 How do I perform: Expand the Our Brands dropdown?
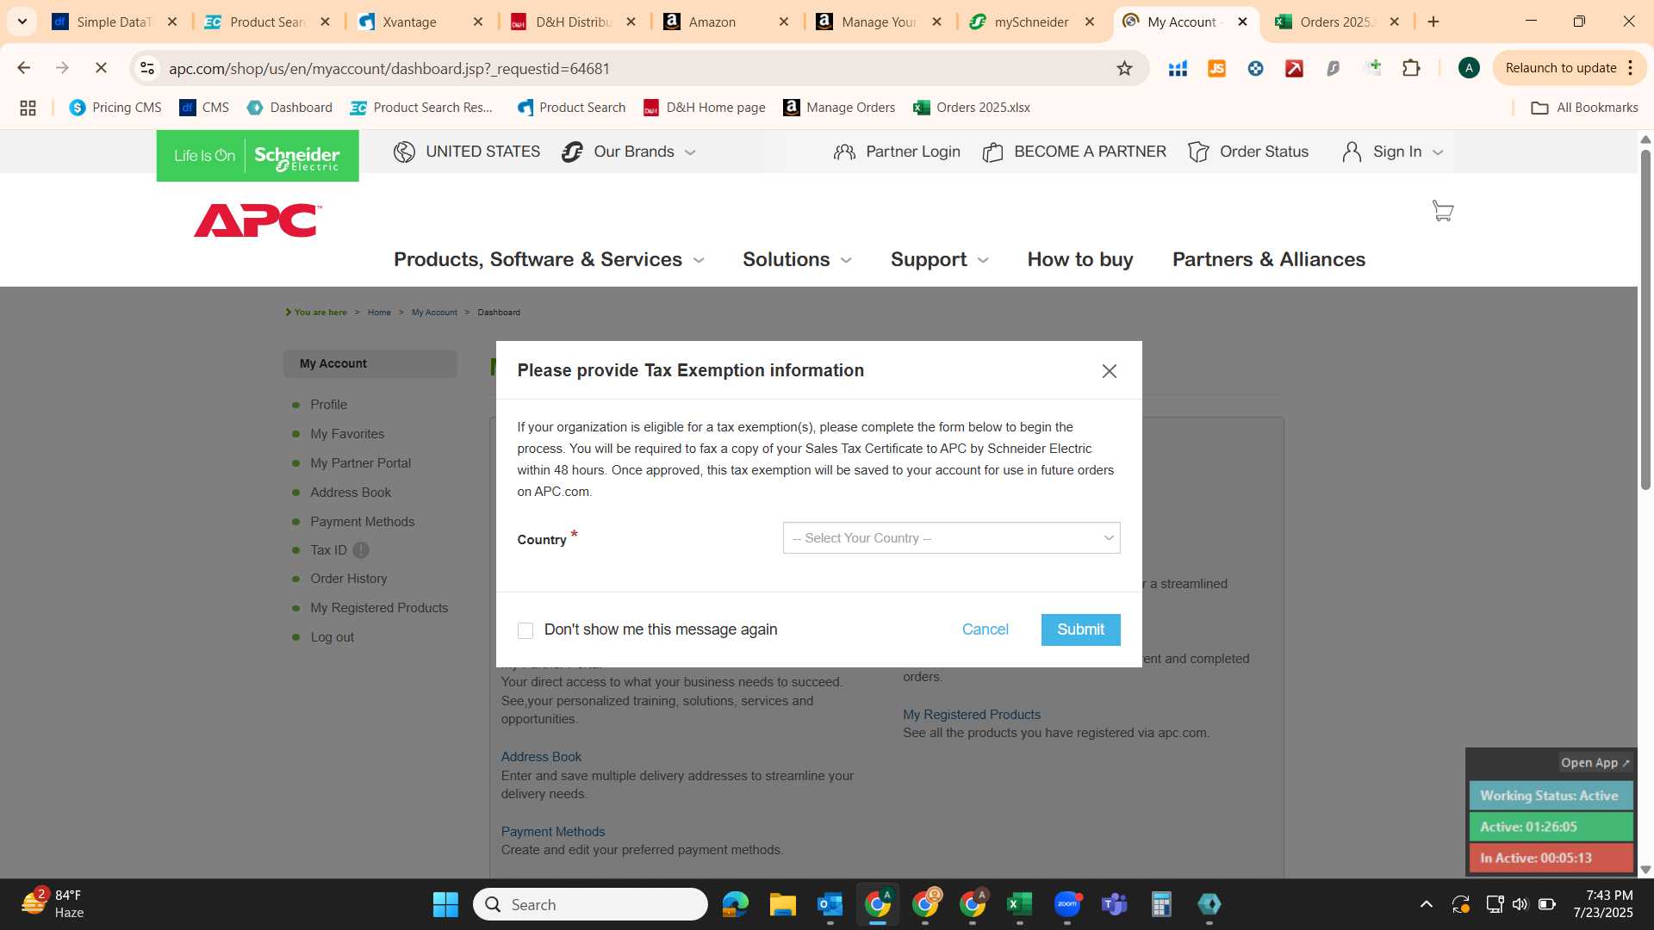(x=629, y=152)
